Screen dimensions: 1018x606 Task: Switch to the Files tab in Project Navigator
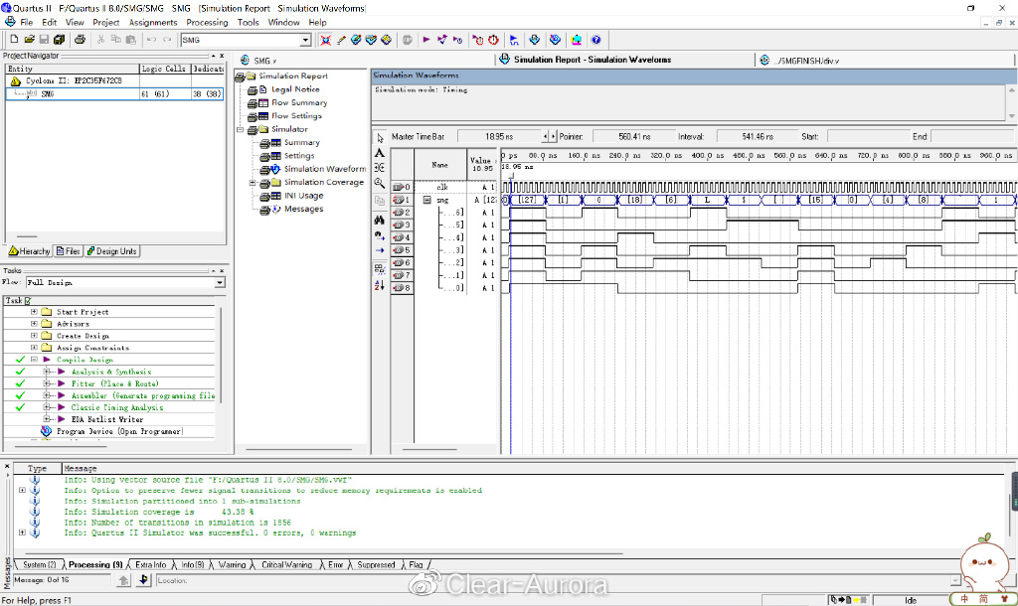pos(69,251)
